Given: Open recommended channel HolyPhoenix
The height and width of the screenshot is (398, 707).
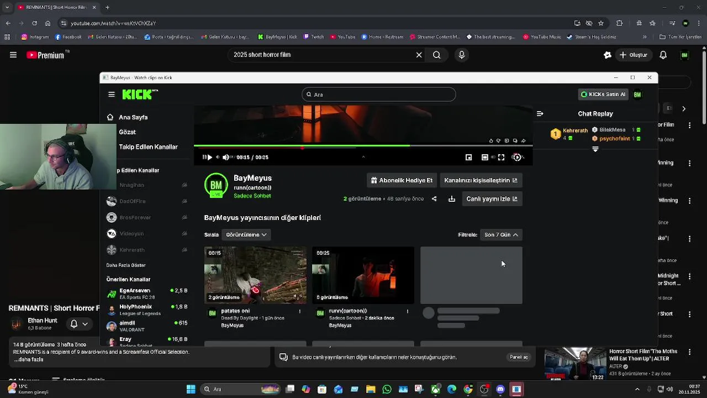Looking at the screenshot, I should click(146, 310).
